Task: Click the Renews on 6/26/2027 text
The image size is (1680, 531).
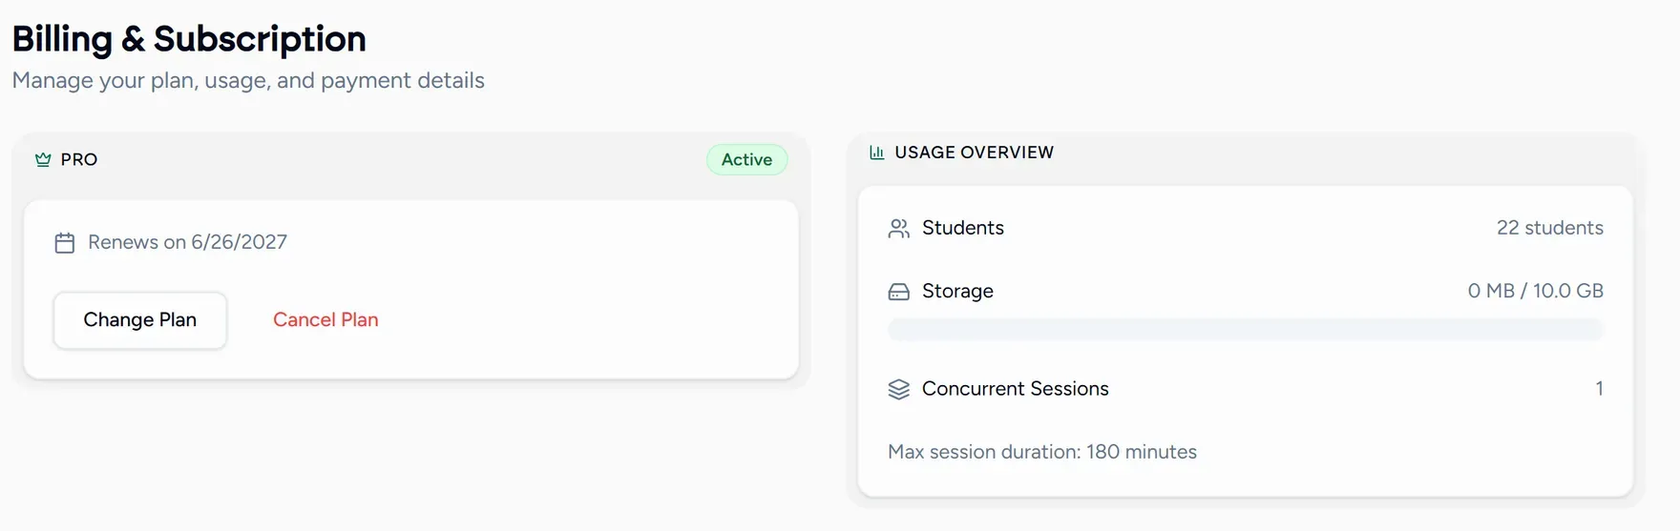Action: tap(188, 242)
